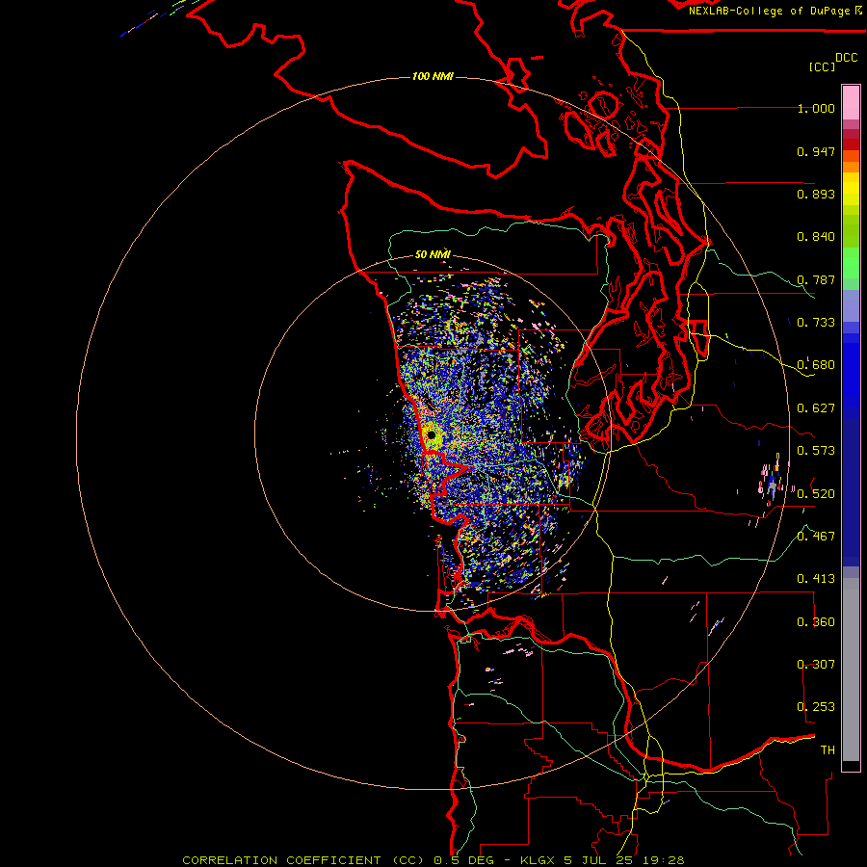The width and height of the screenshot is (867, 867).
Task: Select the 0.733 scale value
Action: point(816,323)
